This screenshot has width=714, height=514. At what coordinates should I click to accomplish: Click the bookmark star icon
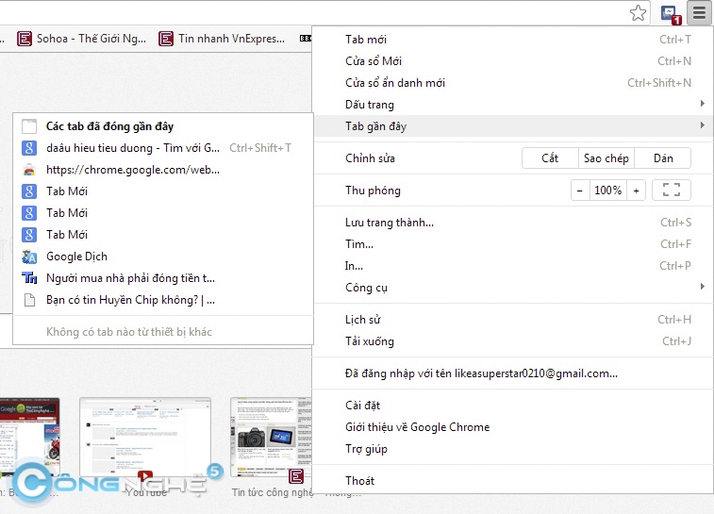(x=638, y=13)
